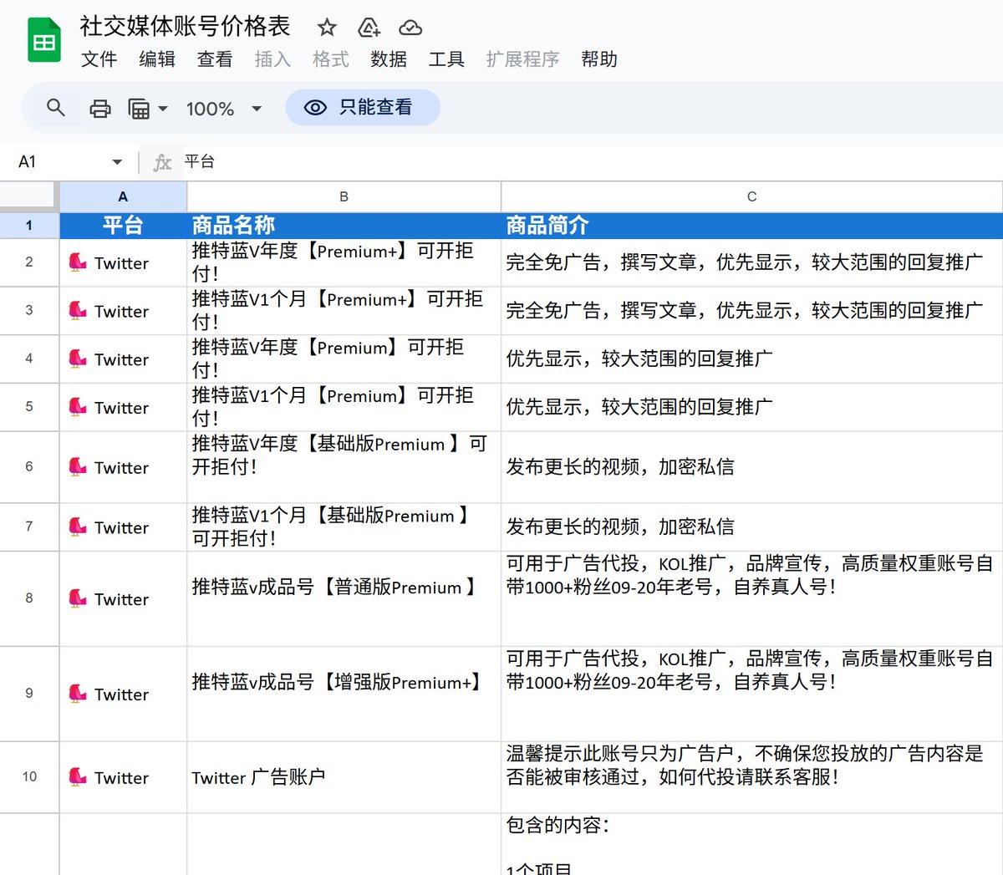Image resolution: width=1003 pixels, height=875 pixels.
Task: Check the cloud document status icon
Action: tap(410, 28)
